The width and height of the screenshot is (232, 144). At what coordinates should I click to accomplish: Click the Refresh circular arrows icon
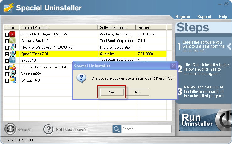click(10, 129)
